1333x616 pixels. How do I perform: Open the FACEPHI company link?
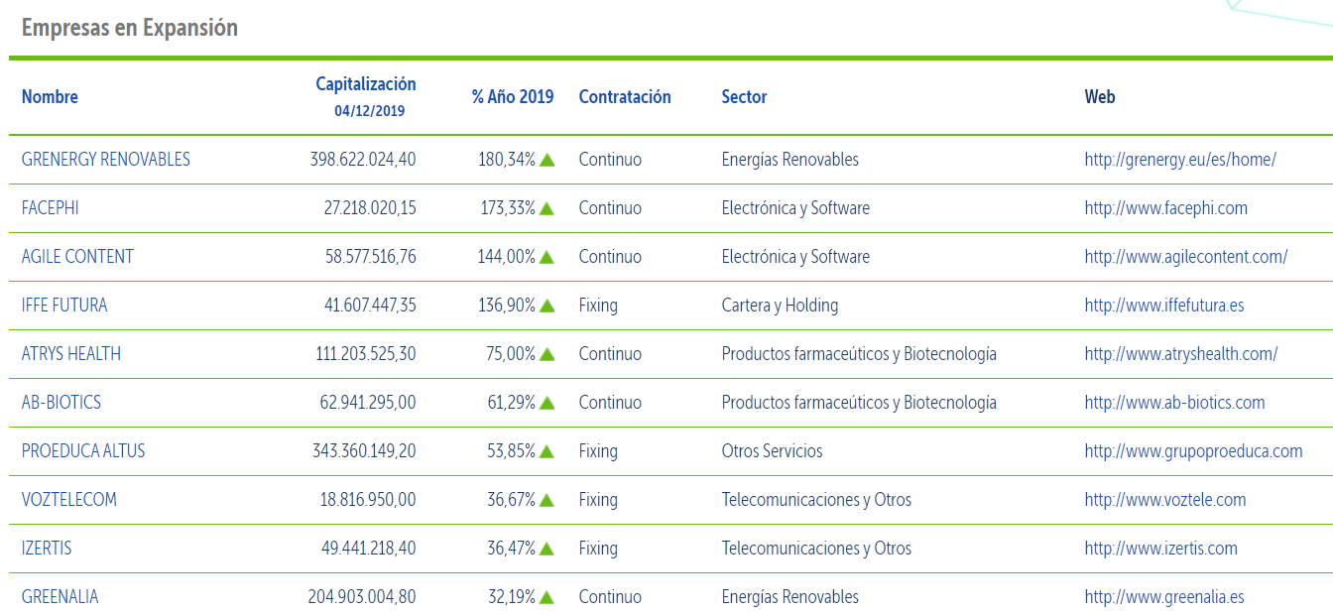pyautogui.click(x=51, y=208)
